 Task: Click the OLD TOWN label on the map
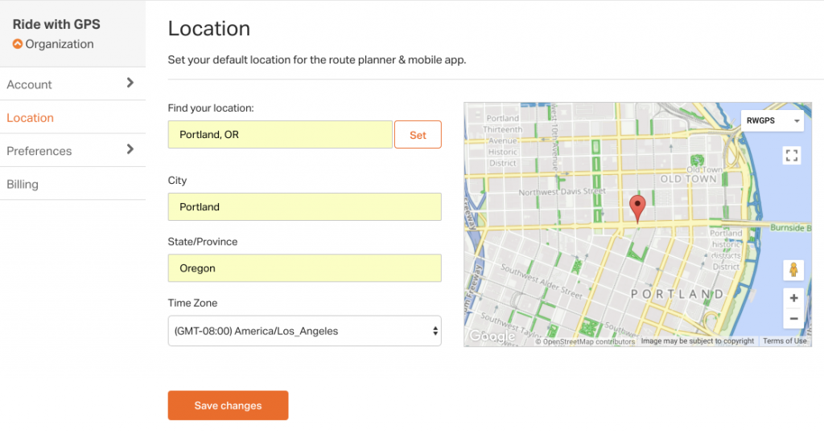click(689, 179)
